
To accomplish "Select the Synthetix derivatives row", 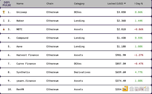I will 76,72.
